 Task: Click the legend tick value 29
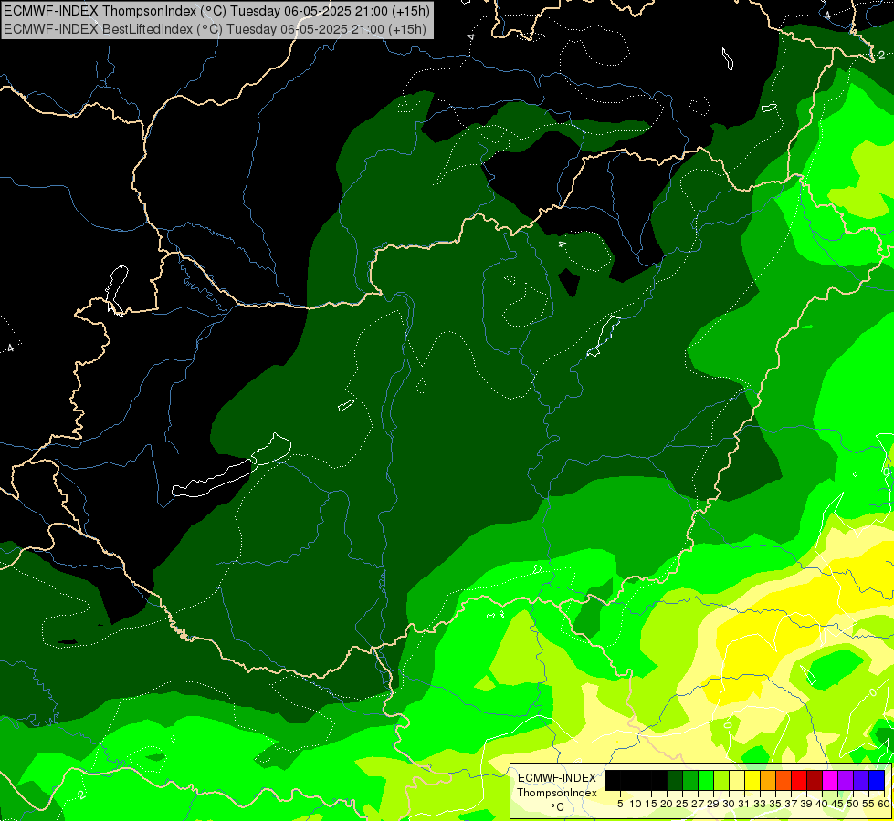pos(713,804)
